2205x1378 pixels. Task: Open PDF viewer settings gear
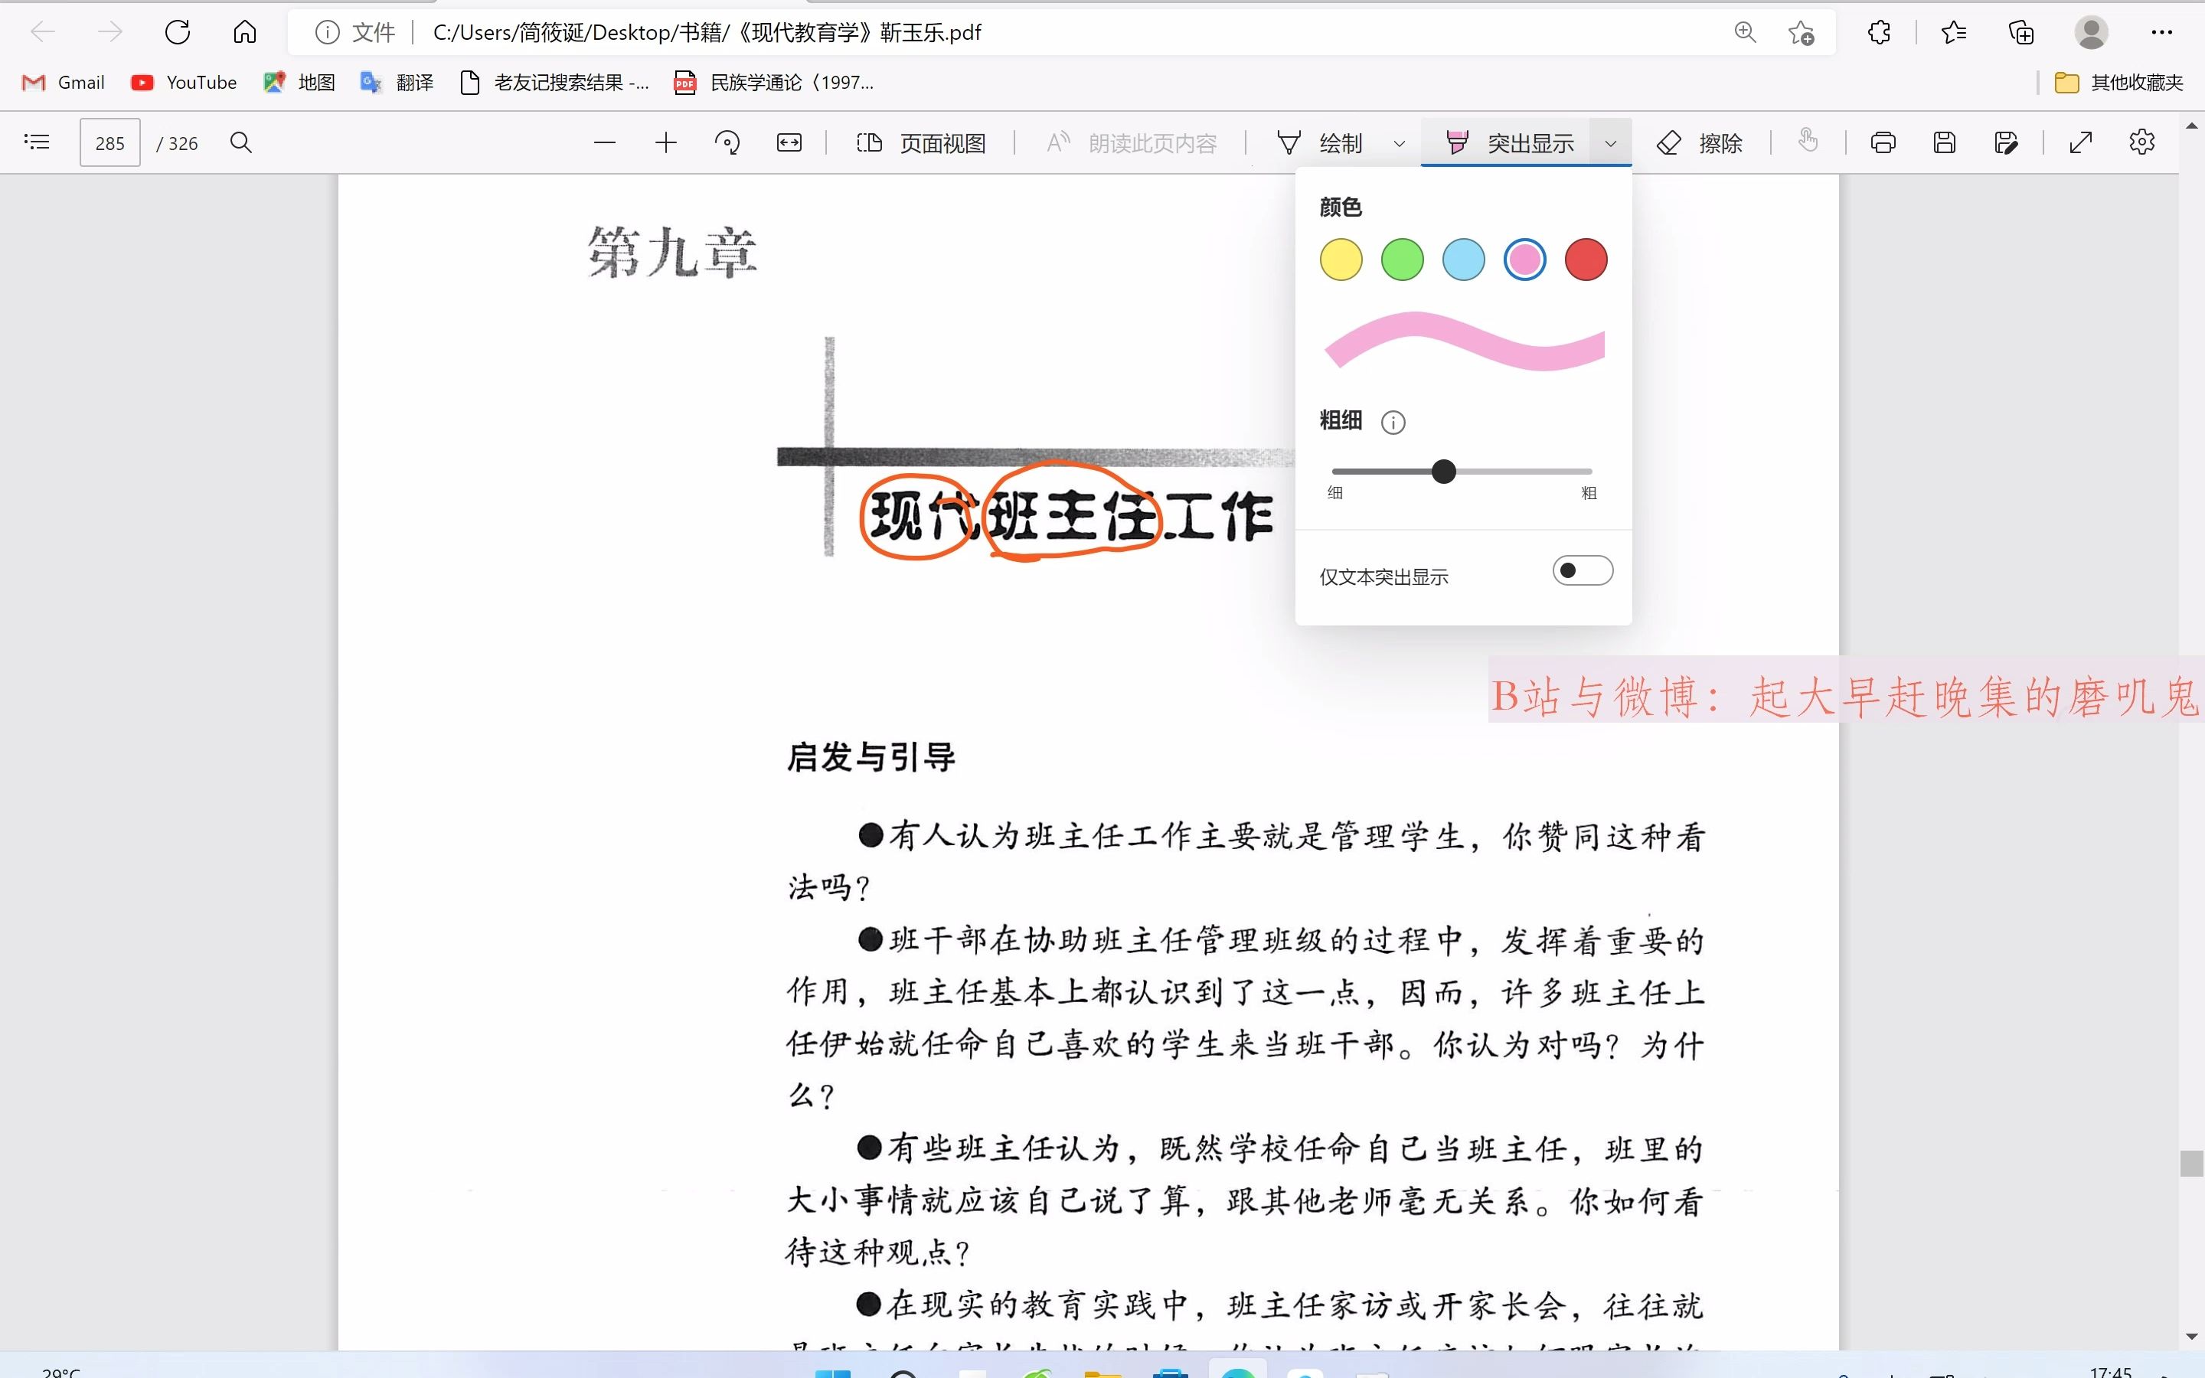click(2142, 142)
